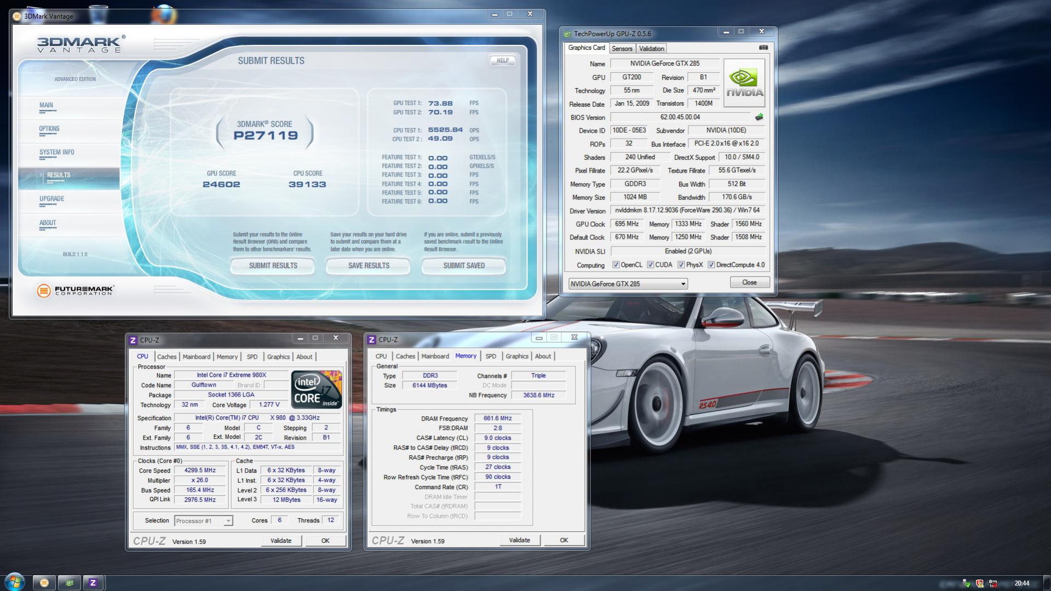Open Main section in 3DMark sidebar
Viewport: 1051px width, 591px height.
[x=69, y=107]
